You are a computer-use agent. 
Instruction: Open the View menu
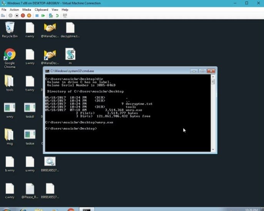[55, 10]
